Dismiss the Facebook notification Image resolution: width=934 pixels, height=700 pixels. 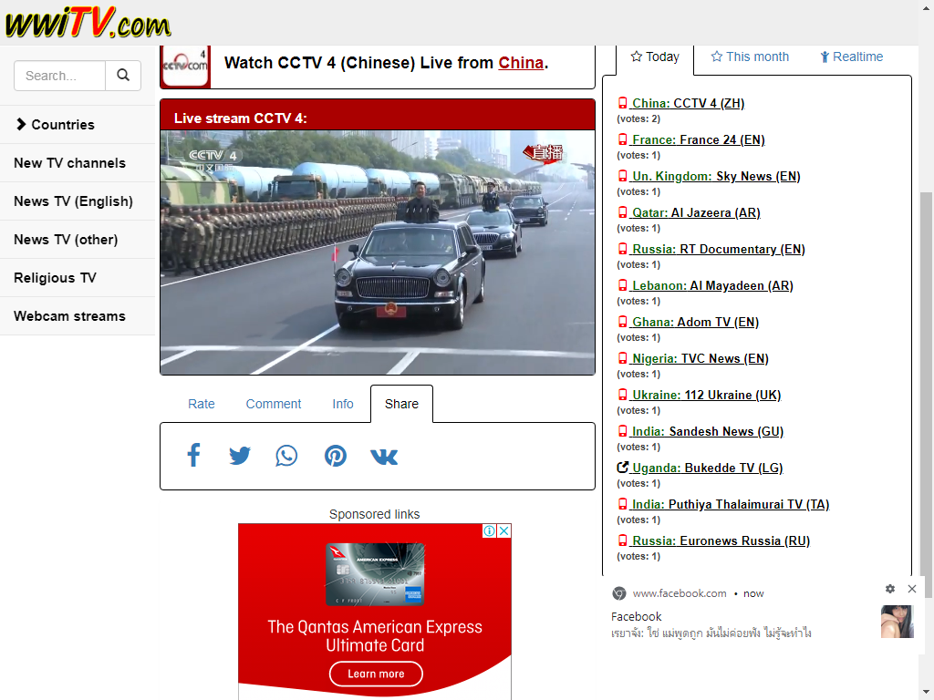coord(912,589)
